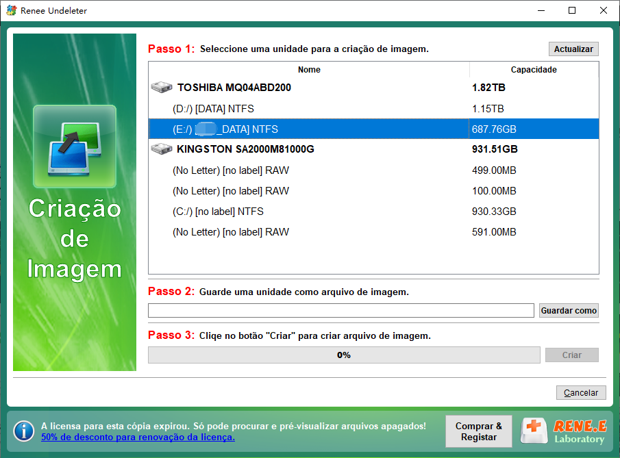The height and width of the screenshot is (458, 620).
Task: Click the 687.76GB capacity value
Action: [x=494, y=129]
